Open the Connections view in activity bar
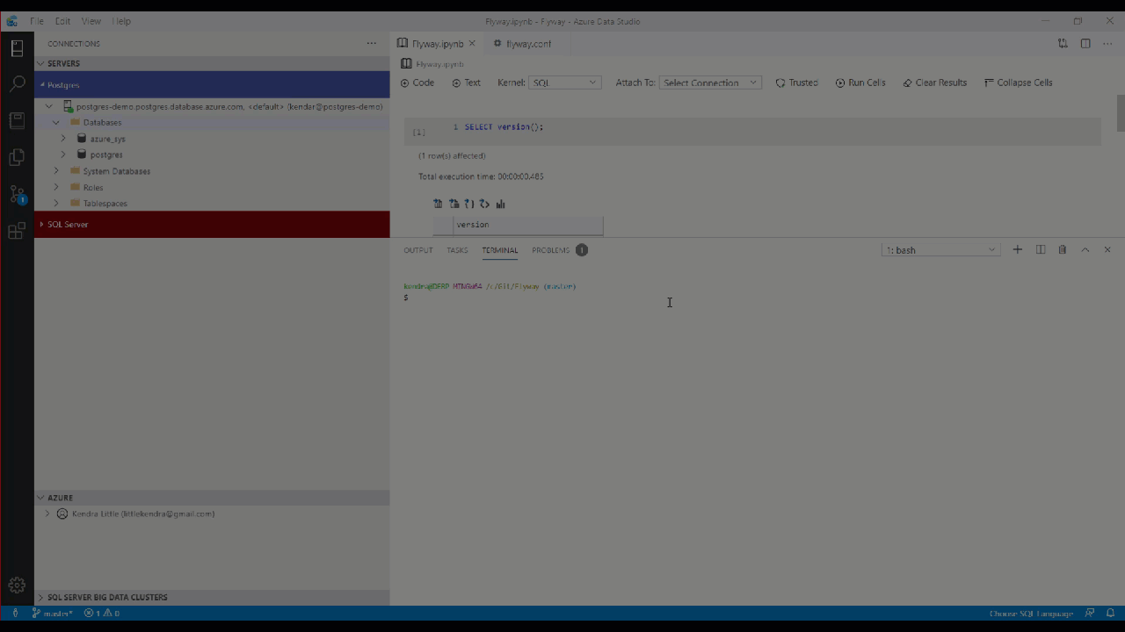Image resolution: width=1125 pixels, height=632 pixels. point(17,48)
